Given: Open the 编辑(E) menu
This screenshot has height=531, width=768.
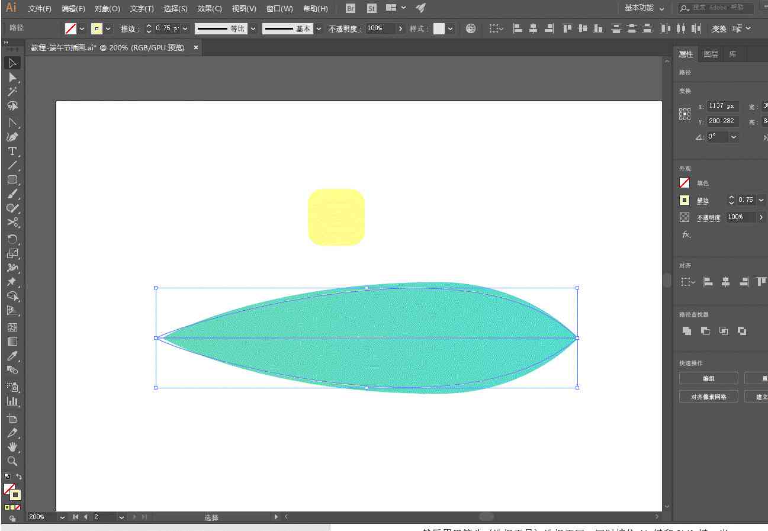Looking at the screenshot, I should [x=73, y=9].
